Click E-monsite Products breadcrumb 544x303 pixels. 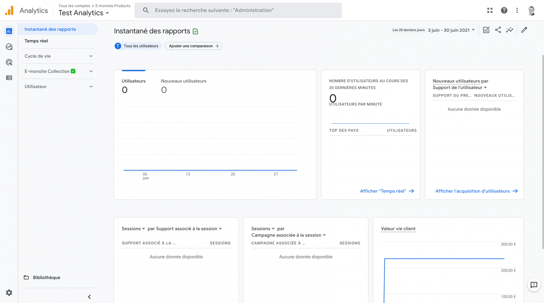pos(113,6)
